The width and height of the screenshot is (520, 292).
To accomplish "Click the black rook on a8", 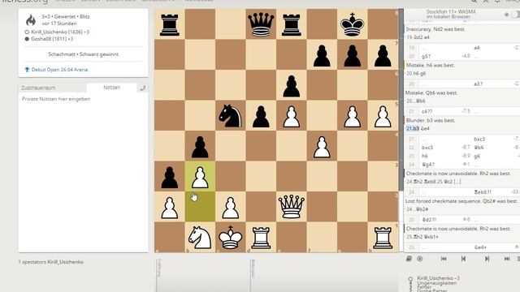I will 170,24.
